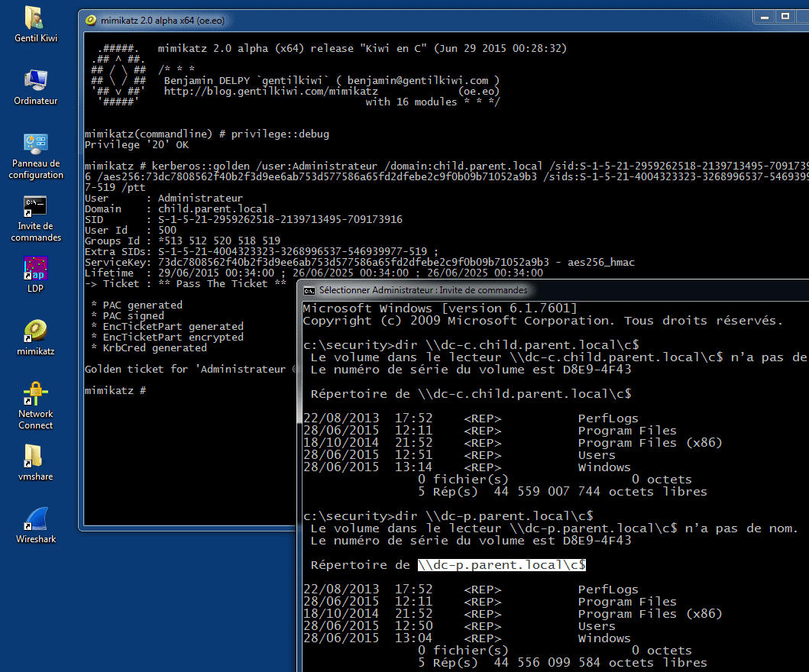Click the '* EncTicketPart encrypted' line

tap(167, 338)
